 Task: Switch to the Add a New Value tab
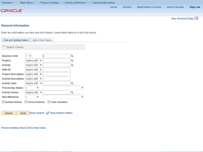coord(42,40)
